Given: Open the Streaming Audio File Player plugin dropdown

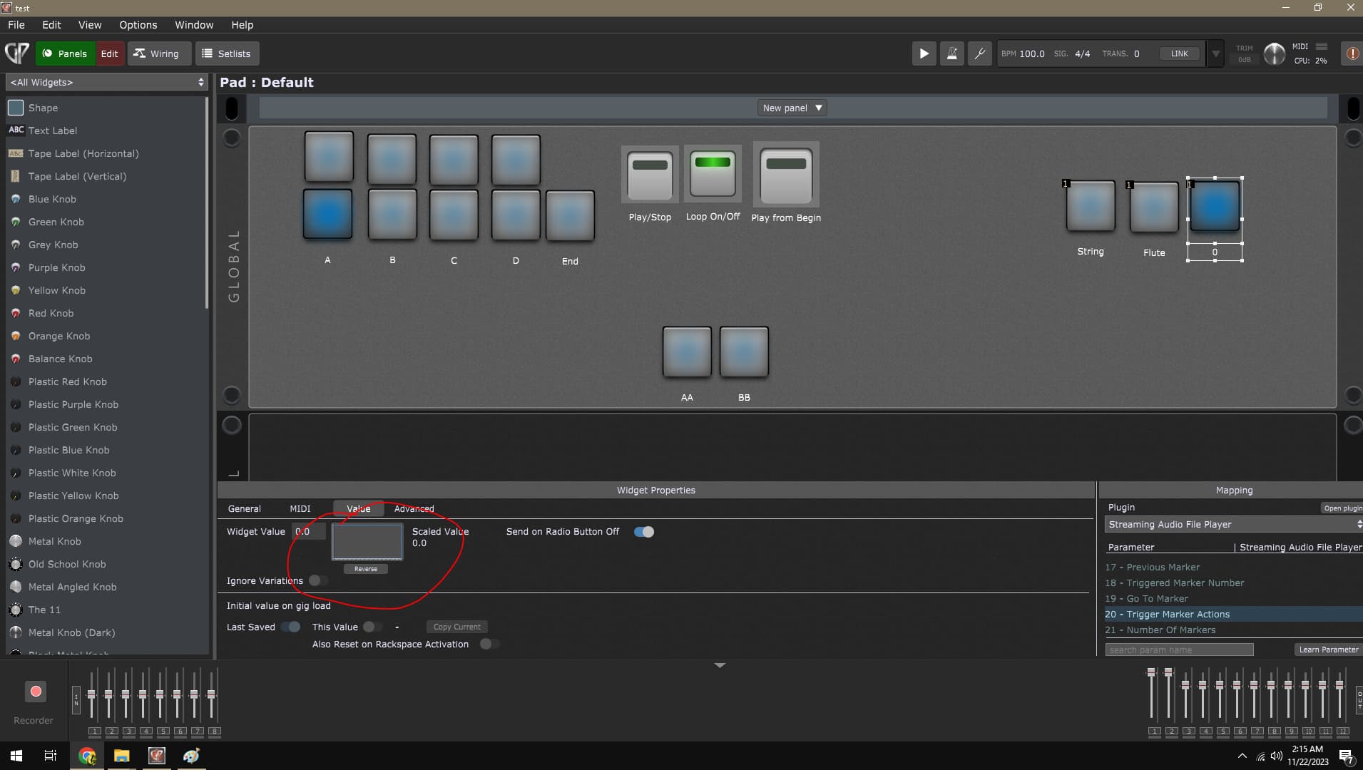Looking at the screenshot, I should pyautogui.click(x=1232, y=525).
